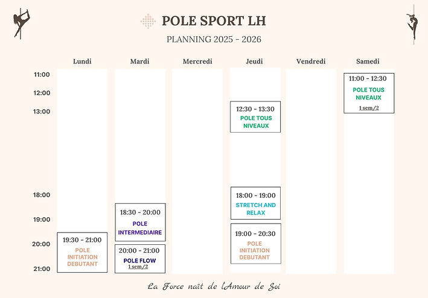Select the Mercredi column header
This screenshot has width=428, height=298.
coord(197,62)
